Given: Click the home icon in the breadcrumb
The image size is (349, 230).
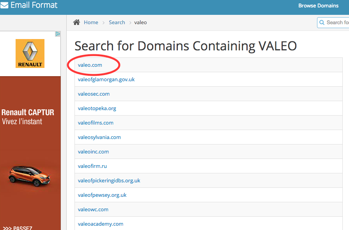Looking at the screenshot, I should coord(76,22).
